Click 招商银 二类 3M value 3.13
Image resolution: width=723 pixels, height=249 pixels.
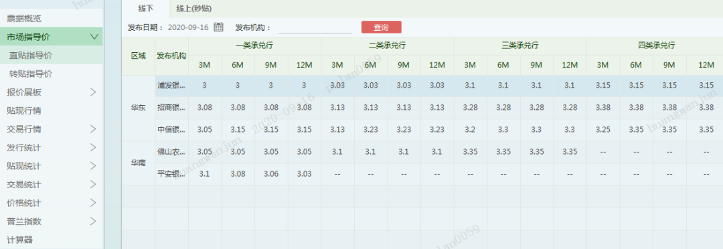(337, 108)
